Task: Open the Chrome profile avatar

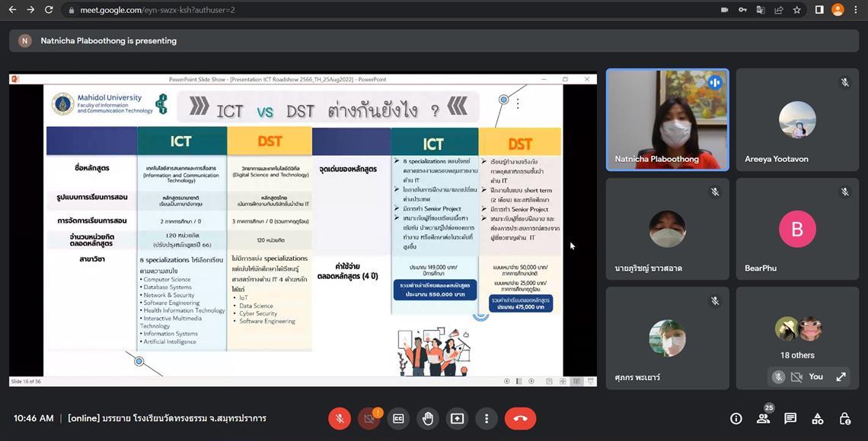Action: click(838, 10)
